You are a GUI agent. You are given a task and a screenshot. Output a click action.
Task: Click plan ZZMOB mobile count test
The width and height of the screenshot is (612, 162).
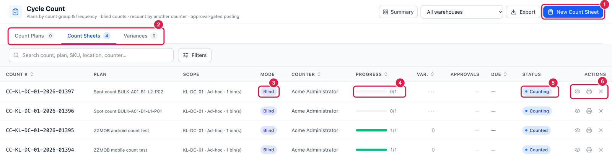pos(120,150)
